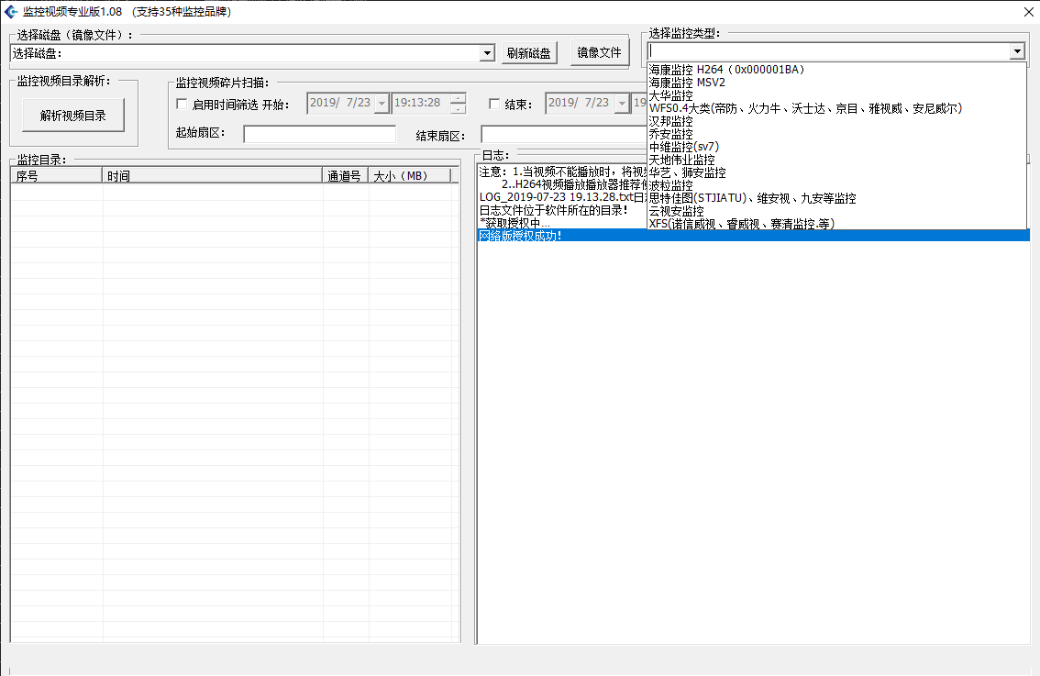Image resolution: width=1040 pixels, height=676 pixels.
Task: Click the 结束扇区 input field
Action: (x=564, y=134)
